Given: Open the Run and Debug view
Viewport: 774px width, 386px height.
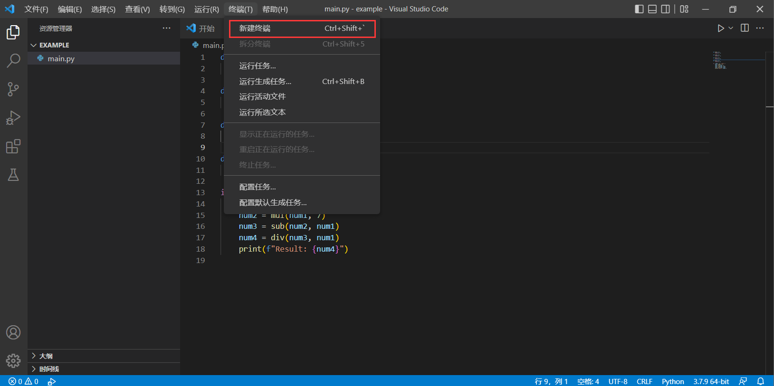Looking at the screenshot, I should (13, 118).
